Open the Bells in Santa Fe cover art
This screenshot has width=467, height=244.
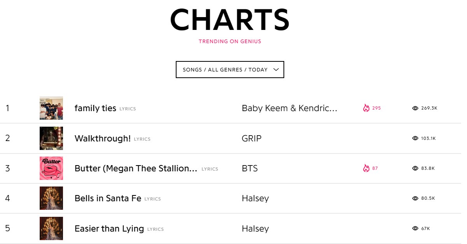tap(51, 198)
